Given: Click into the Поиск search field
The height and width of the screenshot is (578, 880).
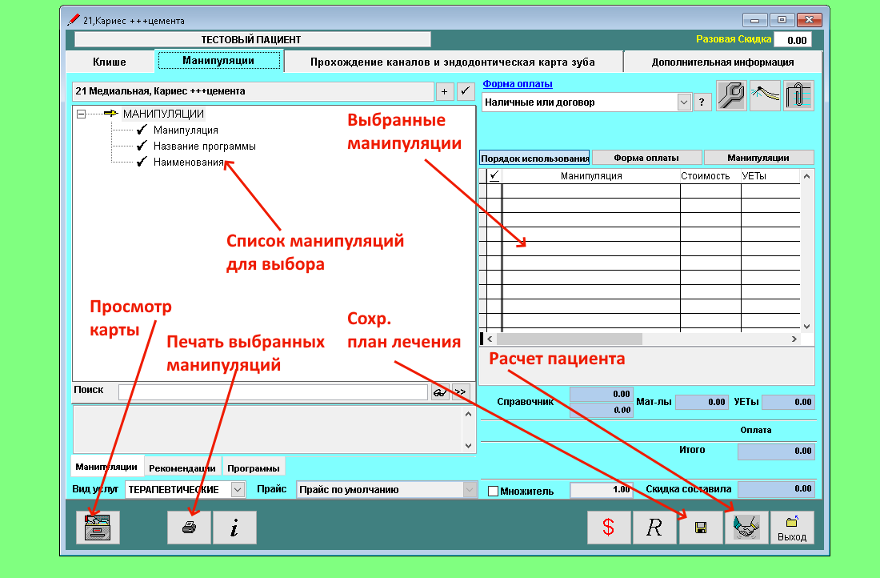Looking at the screenshot, I should (x=272, y=392).
